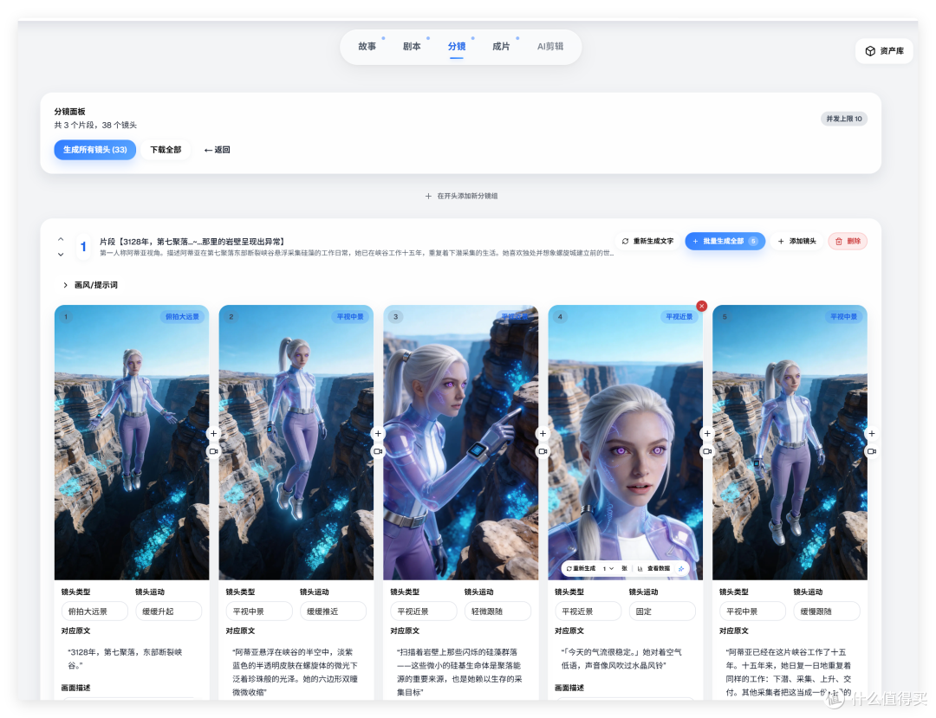Move segment 1 down with the down chevron
The width and height of the screenshot is (936, 718).
pos(61,254)
